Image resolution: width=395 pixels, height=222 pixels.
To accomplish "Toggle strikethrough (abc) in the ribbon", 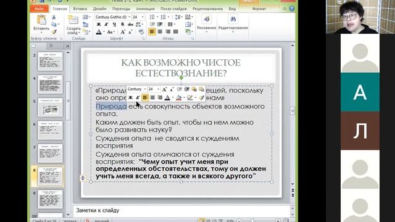I will 130,25.
